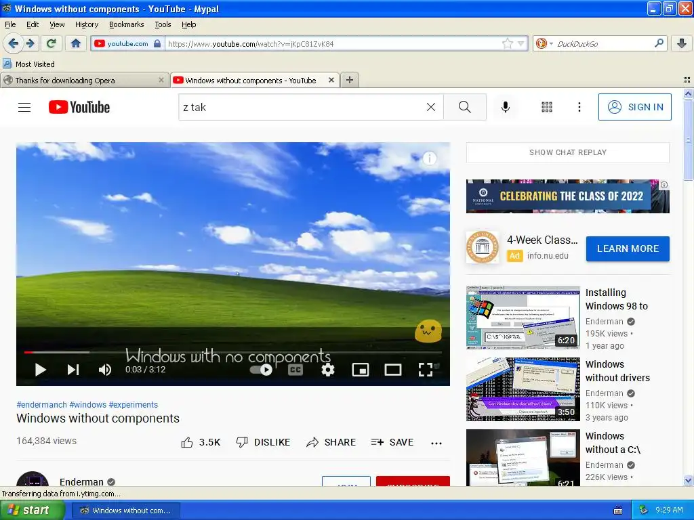Screen dimensions: 694x520
Task: Start voice search with microphone icon
Action: (x=506, y=107)
